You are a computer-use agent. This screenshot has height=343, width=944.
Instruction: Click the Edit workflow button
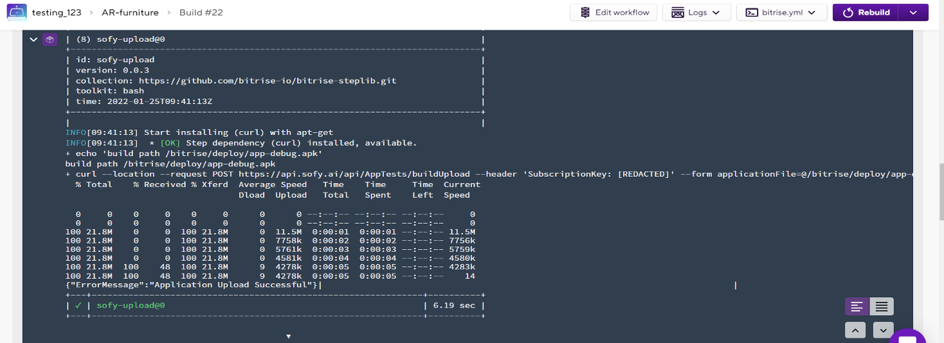[613, 12]
